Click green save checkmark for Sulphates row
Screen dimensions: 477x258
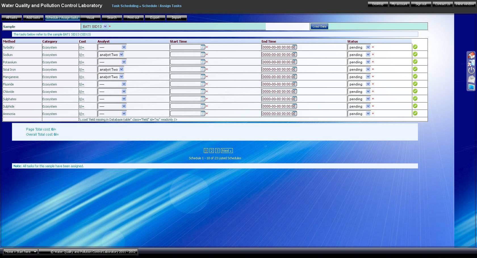point(415,98)
